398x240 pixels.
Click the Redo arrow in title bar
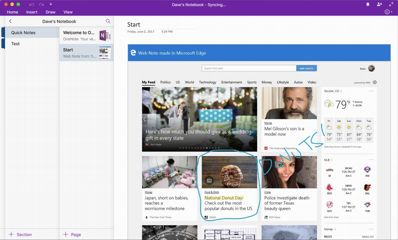[41, 4]
